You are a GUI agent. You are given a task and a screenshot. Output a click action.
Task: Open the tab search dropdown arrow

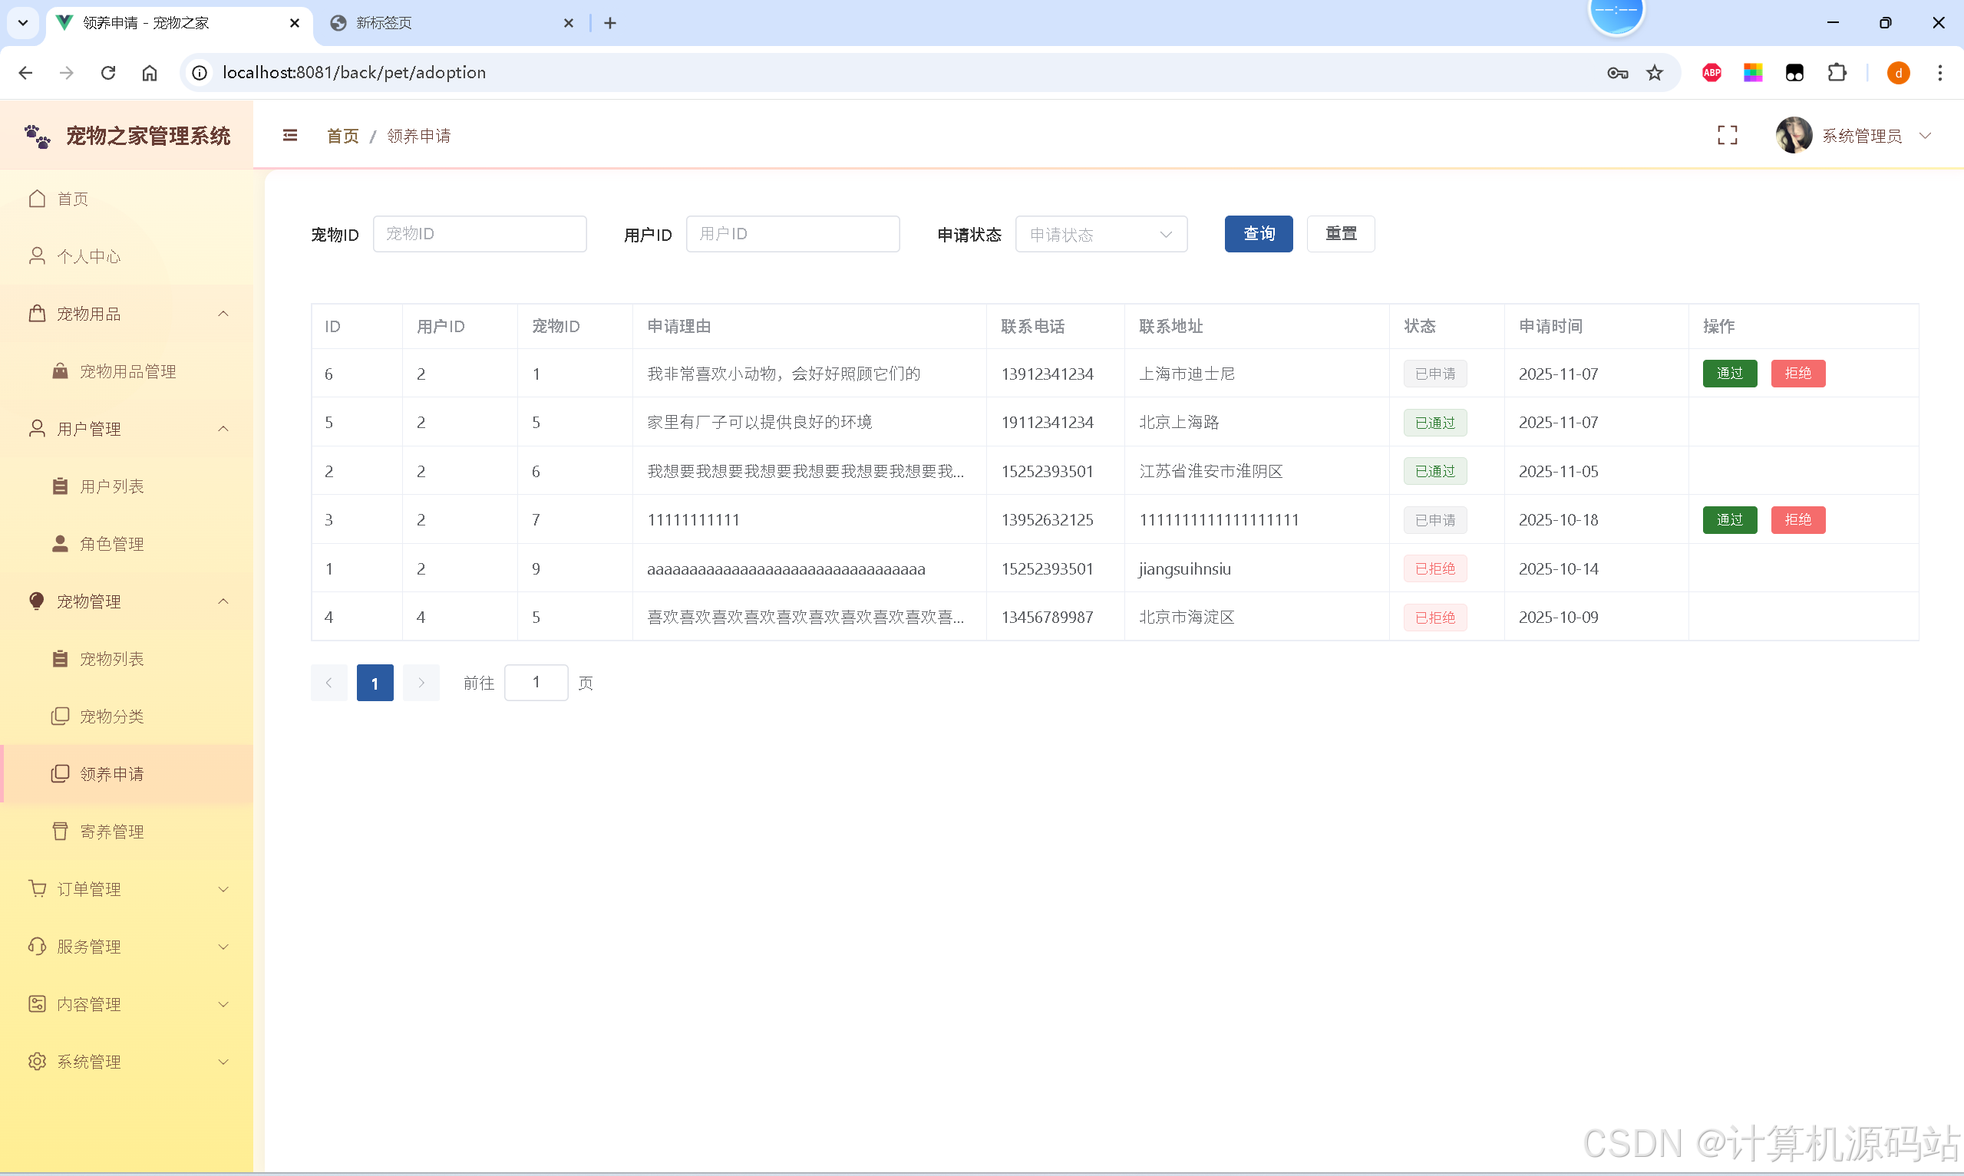click(x=23, y=23)
